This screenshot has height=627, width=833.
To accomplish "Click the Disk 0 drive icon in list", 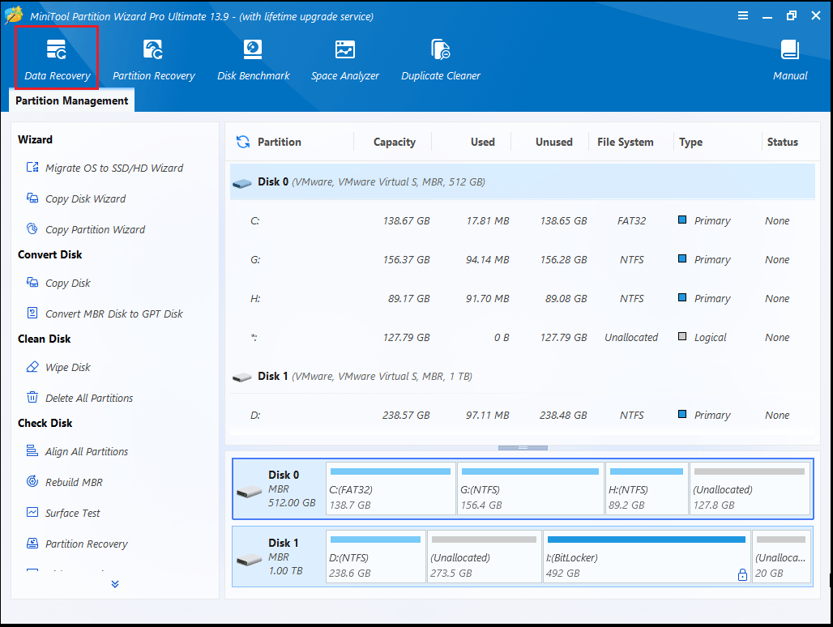I will 242,183.
